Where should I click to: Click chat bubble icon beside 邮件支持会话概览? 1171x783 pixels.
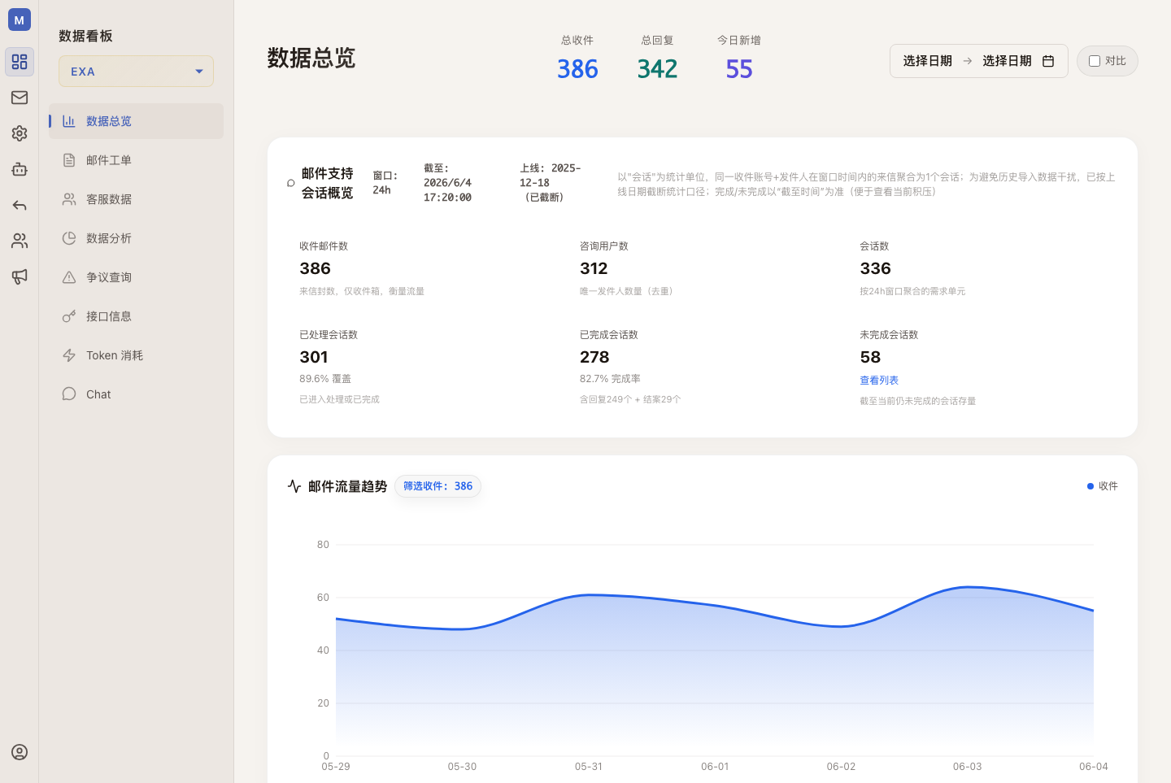[291, 183]
